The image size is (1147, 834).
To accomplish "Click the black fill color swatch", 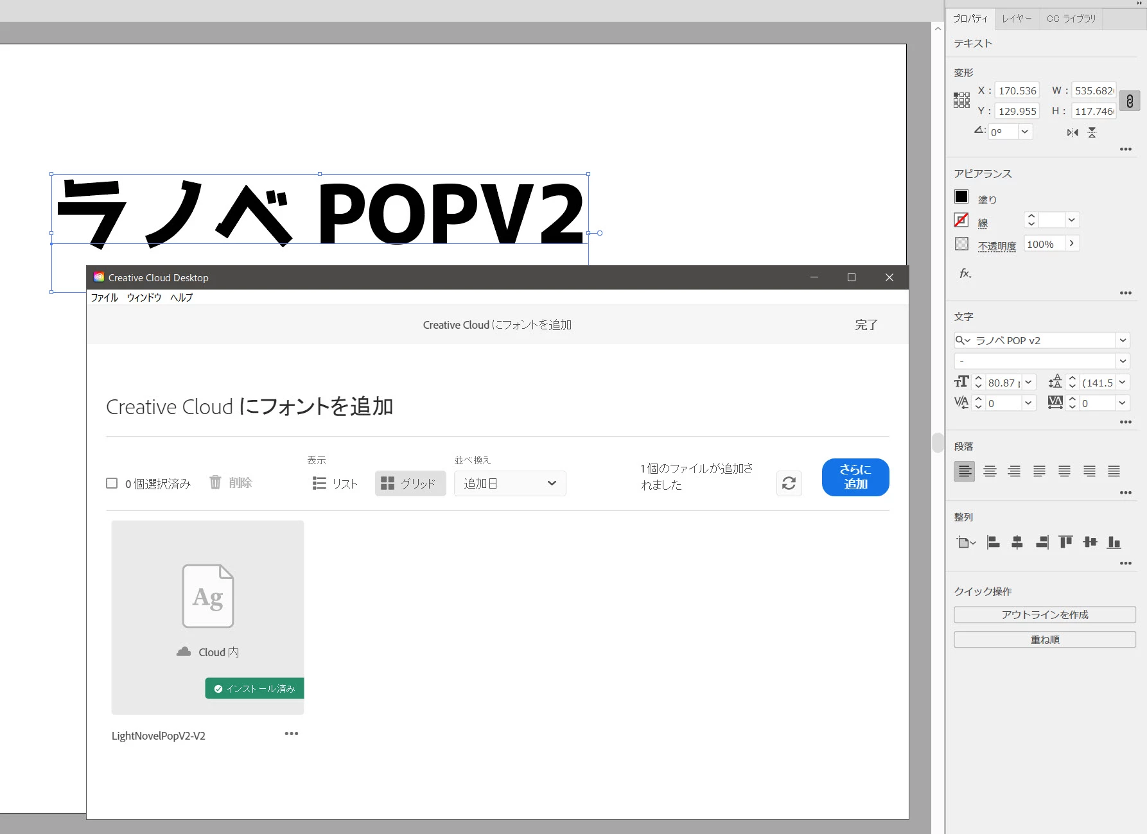I will click(961, 197).
